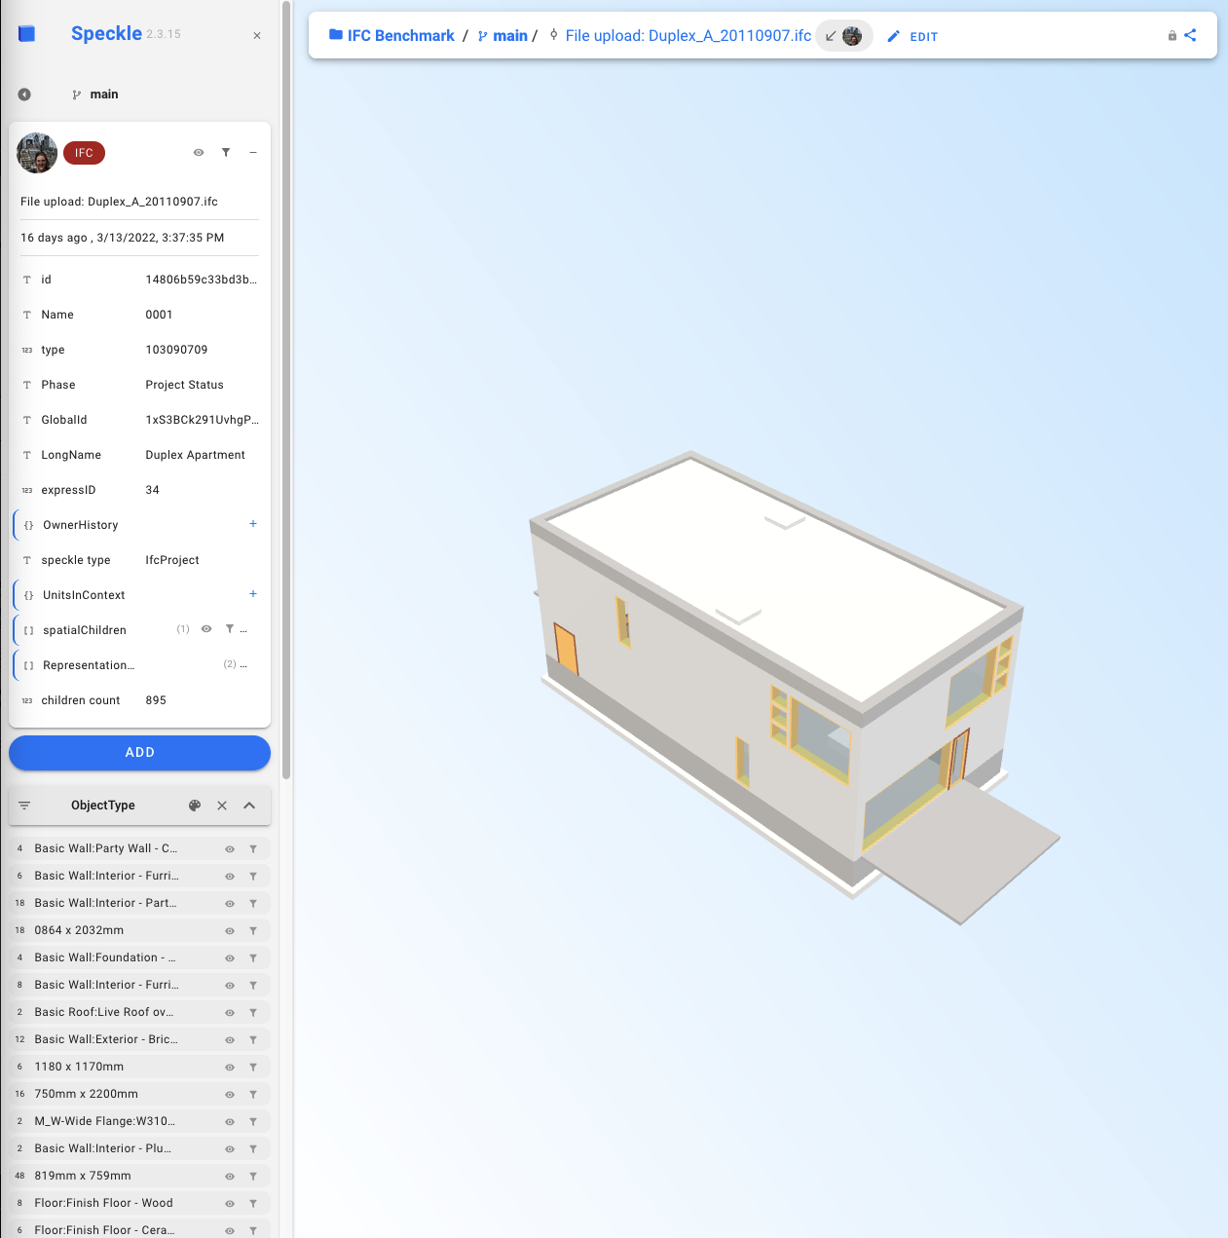The height and width of the screenshot is (1238, 1228).
Task: Hide the 0864 x 2032mm objects
Action: pos(228,930)
